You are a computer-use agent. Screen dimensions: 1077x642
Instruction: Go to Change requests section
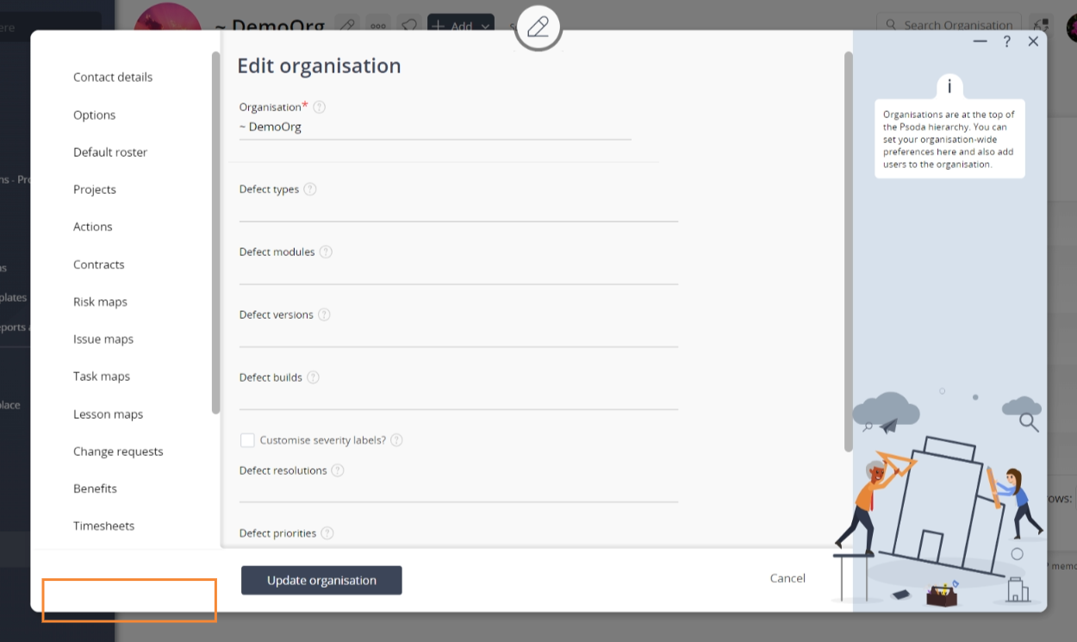pos(118,452)
